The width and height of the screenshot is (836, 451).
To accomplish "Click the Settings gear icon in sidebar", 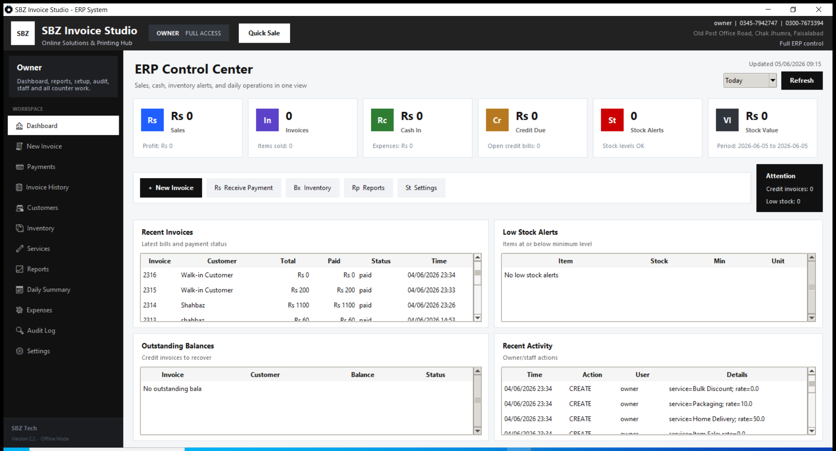I will [19, 351].
